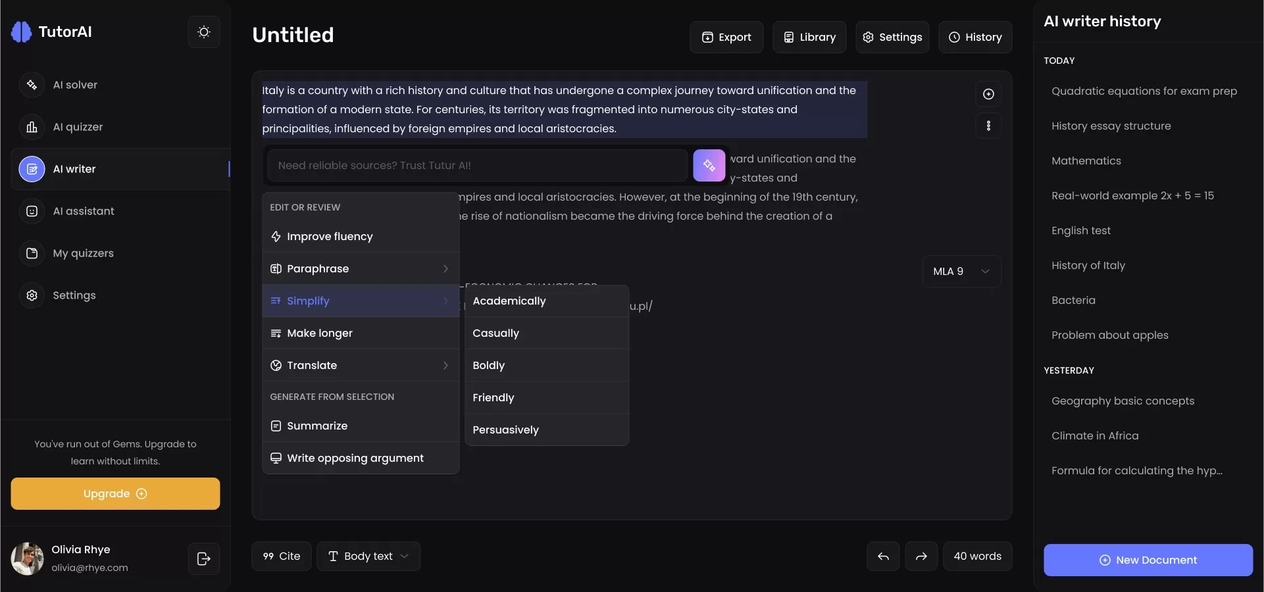Viewport: 1264px width, 592px height.
Task: Click the sparkle generate button beside the prompt field
Action: pyautogui.click(x=709, y=166)
